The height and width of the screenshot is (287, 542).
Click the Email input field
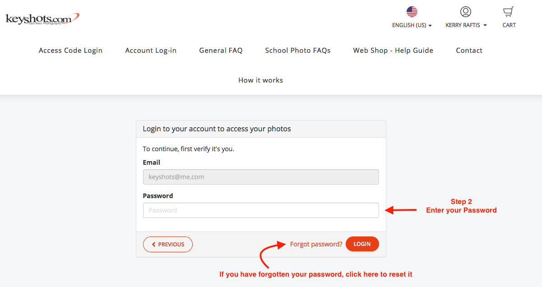tap(261, 177)
